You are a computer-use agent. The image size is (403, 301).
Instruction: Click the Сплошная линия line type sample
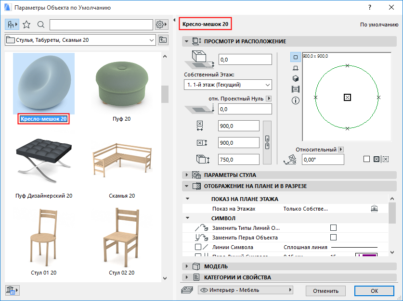(x=354, y=247)
